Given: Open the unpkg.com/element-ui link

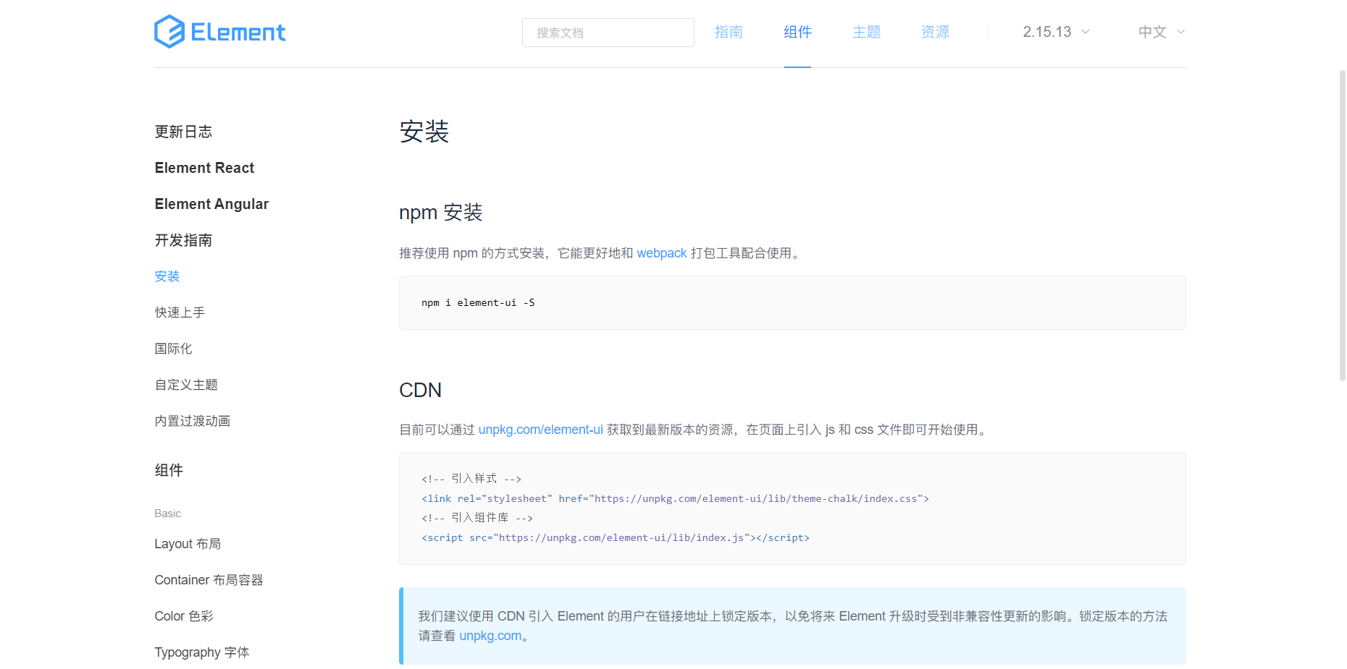Looking at the screenshot, I should [x=540, y=430].
